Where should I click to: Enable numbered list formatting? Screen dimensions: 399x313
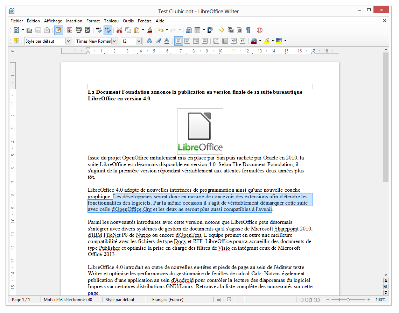coord(216,41)
